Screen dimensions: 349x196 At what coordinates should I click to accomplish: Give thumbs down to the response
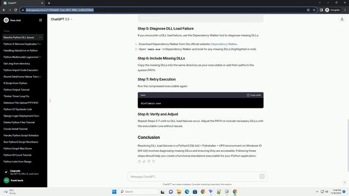(149, 161)
